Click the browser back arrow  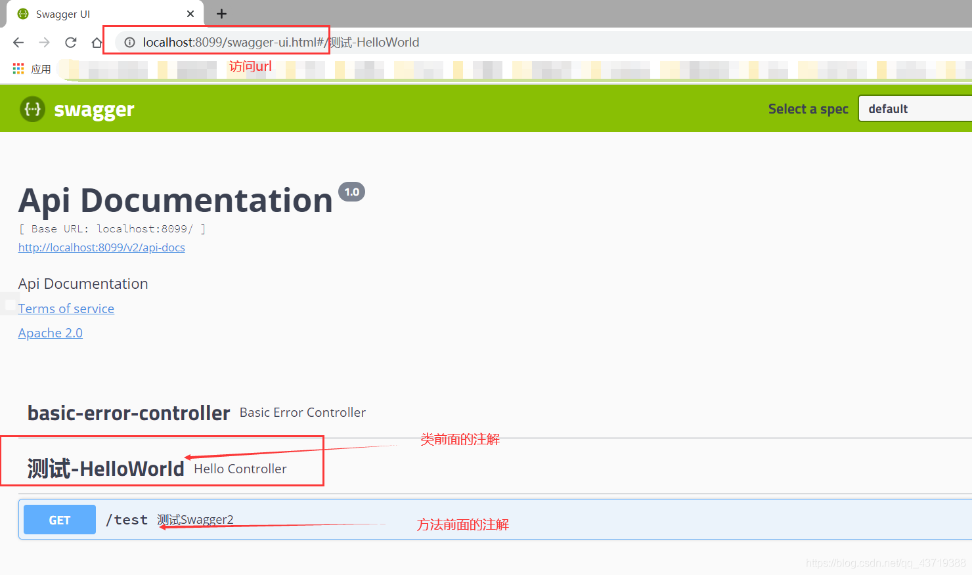coord(18,42)
